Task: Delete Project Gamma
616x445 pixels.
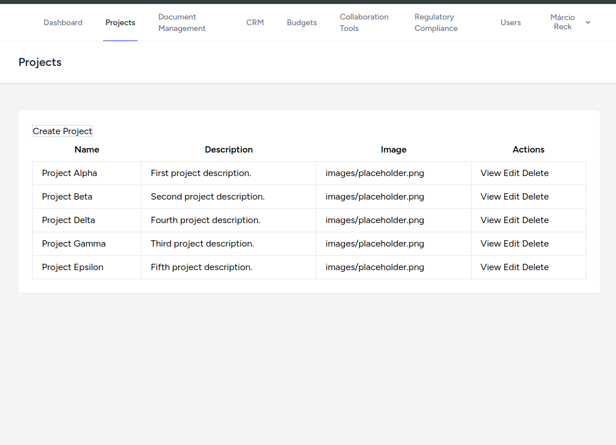Action: 535,244
